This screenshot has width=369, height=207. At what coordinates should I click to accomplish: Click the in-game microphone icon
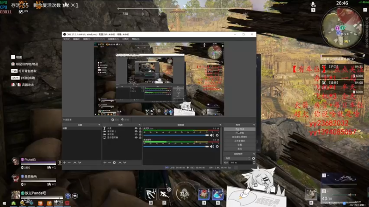coord(313,4)
